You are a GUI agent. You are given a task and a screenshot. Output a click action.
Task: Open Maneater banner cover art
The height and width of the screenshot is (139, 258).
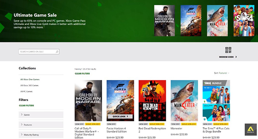[217, 21]
